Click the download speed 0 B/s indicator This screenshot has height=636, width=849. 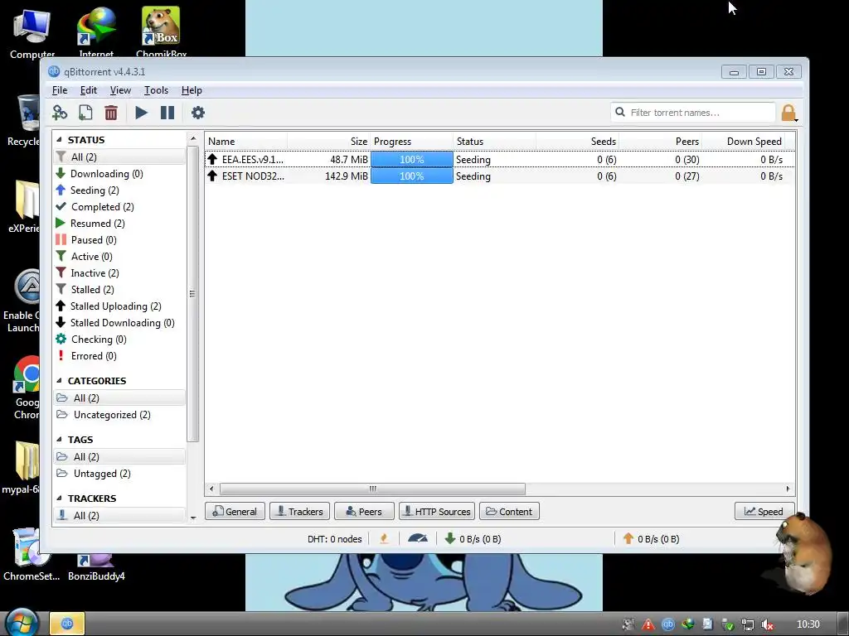473,538
